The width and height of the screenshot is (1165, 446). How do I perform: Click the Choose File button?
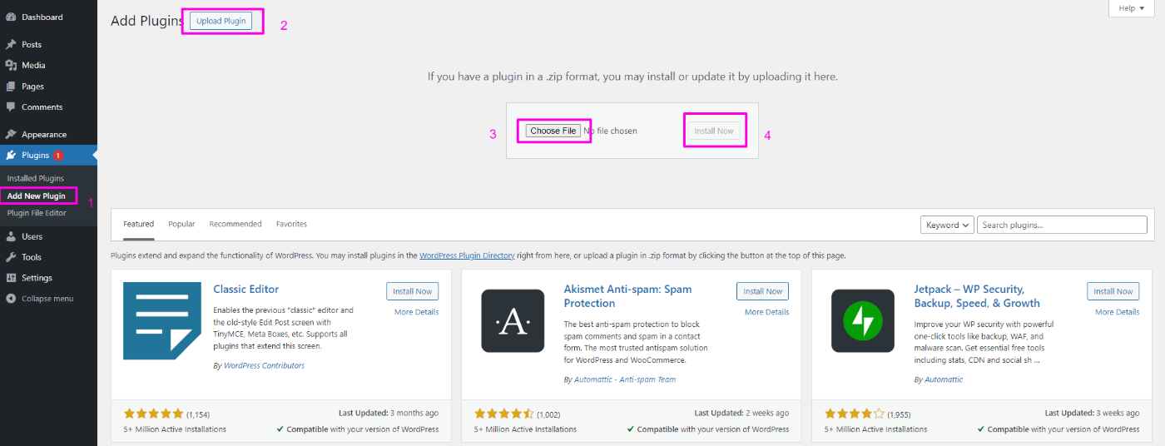[553, 131]
